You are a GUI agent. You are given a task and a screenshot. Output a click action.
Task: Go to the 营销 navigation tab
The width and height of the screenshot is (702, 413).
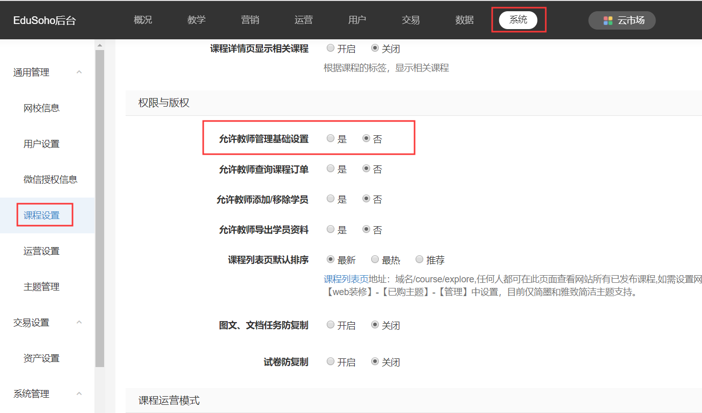click(x=250, y=20)
